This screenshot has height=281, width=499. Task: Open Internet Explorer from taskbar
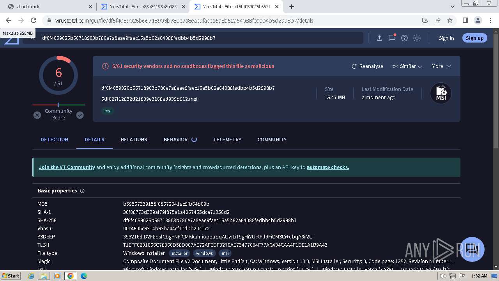(31, 276)
